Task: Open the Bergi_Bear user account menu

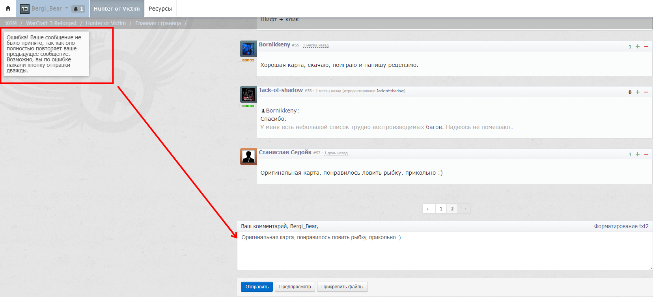Action: (x=44, y=9)
